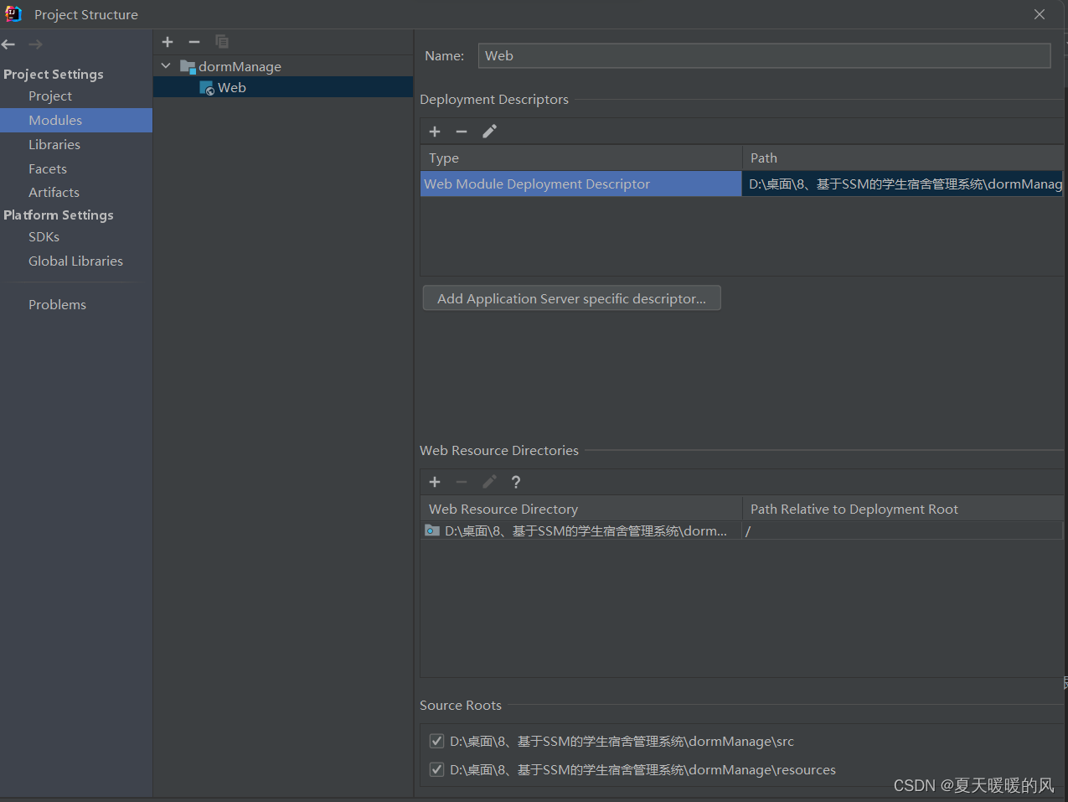
Task: Click Add Application Server specific descriptor button
Action: coord(571,298)
